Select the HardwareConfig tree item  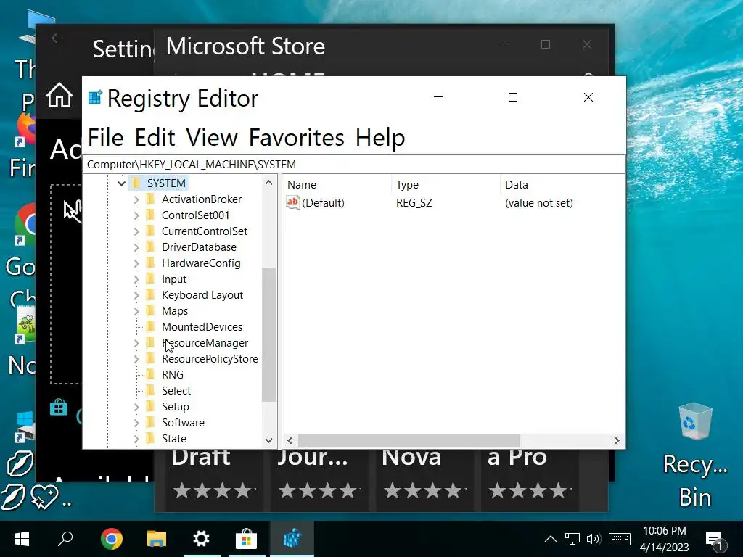point(201,263)
